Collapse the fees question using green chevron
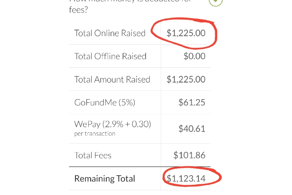Screen dimensions: 292x195 216,1
